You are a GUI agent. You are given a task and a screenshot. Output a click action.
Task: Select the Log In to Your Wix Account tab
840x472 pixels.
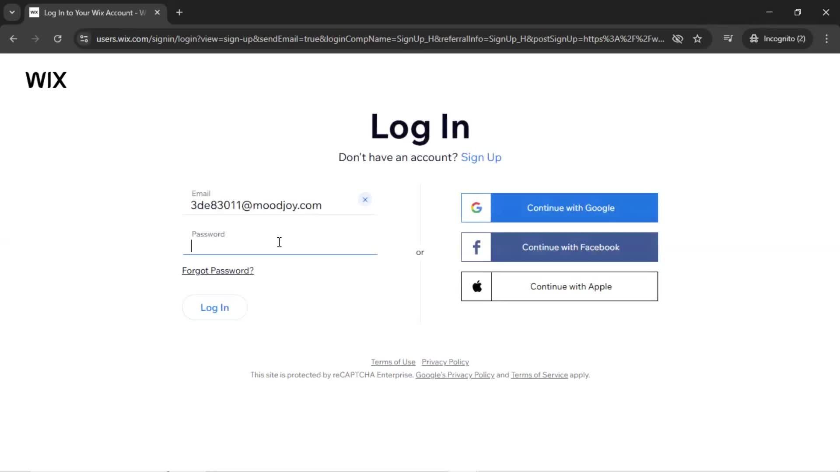click(95, 13)
